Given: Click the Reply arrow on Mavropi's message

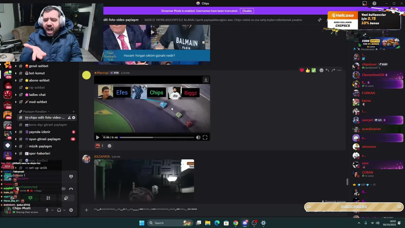Looking at the screenshot, I should 327,70.
